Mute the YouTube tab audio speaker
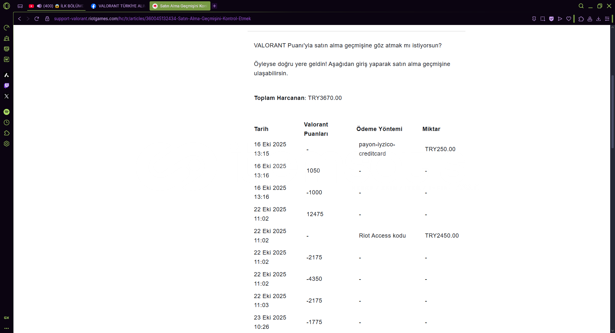The width and height of the screenshot is (615, 333). point(39,6)
